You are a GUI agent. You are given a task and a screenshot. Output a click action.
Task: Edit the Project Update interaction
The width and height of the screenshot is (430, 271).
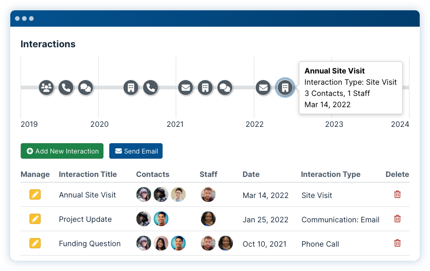[35, 219]
